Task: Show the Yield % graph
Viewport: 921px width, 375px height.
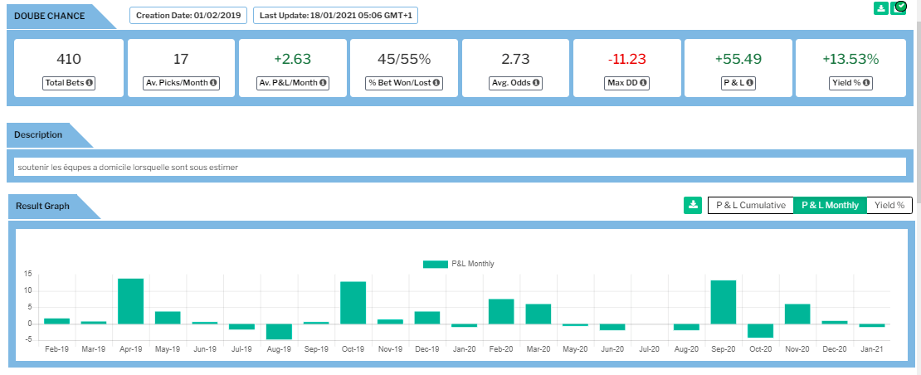Action: pos(889,205)
